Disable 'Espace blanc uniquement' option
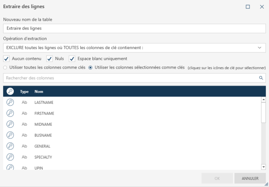The height and width of the screenshot is (187, 269). 72,59
